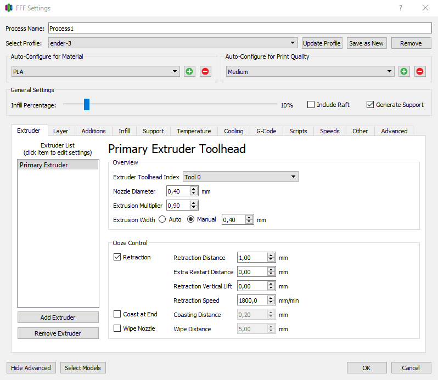This screenshot has height=380, width=438.
Task: Add a new print quality setting (green plus)
Action: 404,71
